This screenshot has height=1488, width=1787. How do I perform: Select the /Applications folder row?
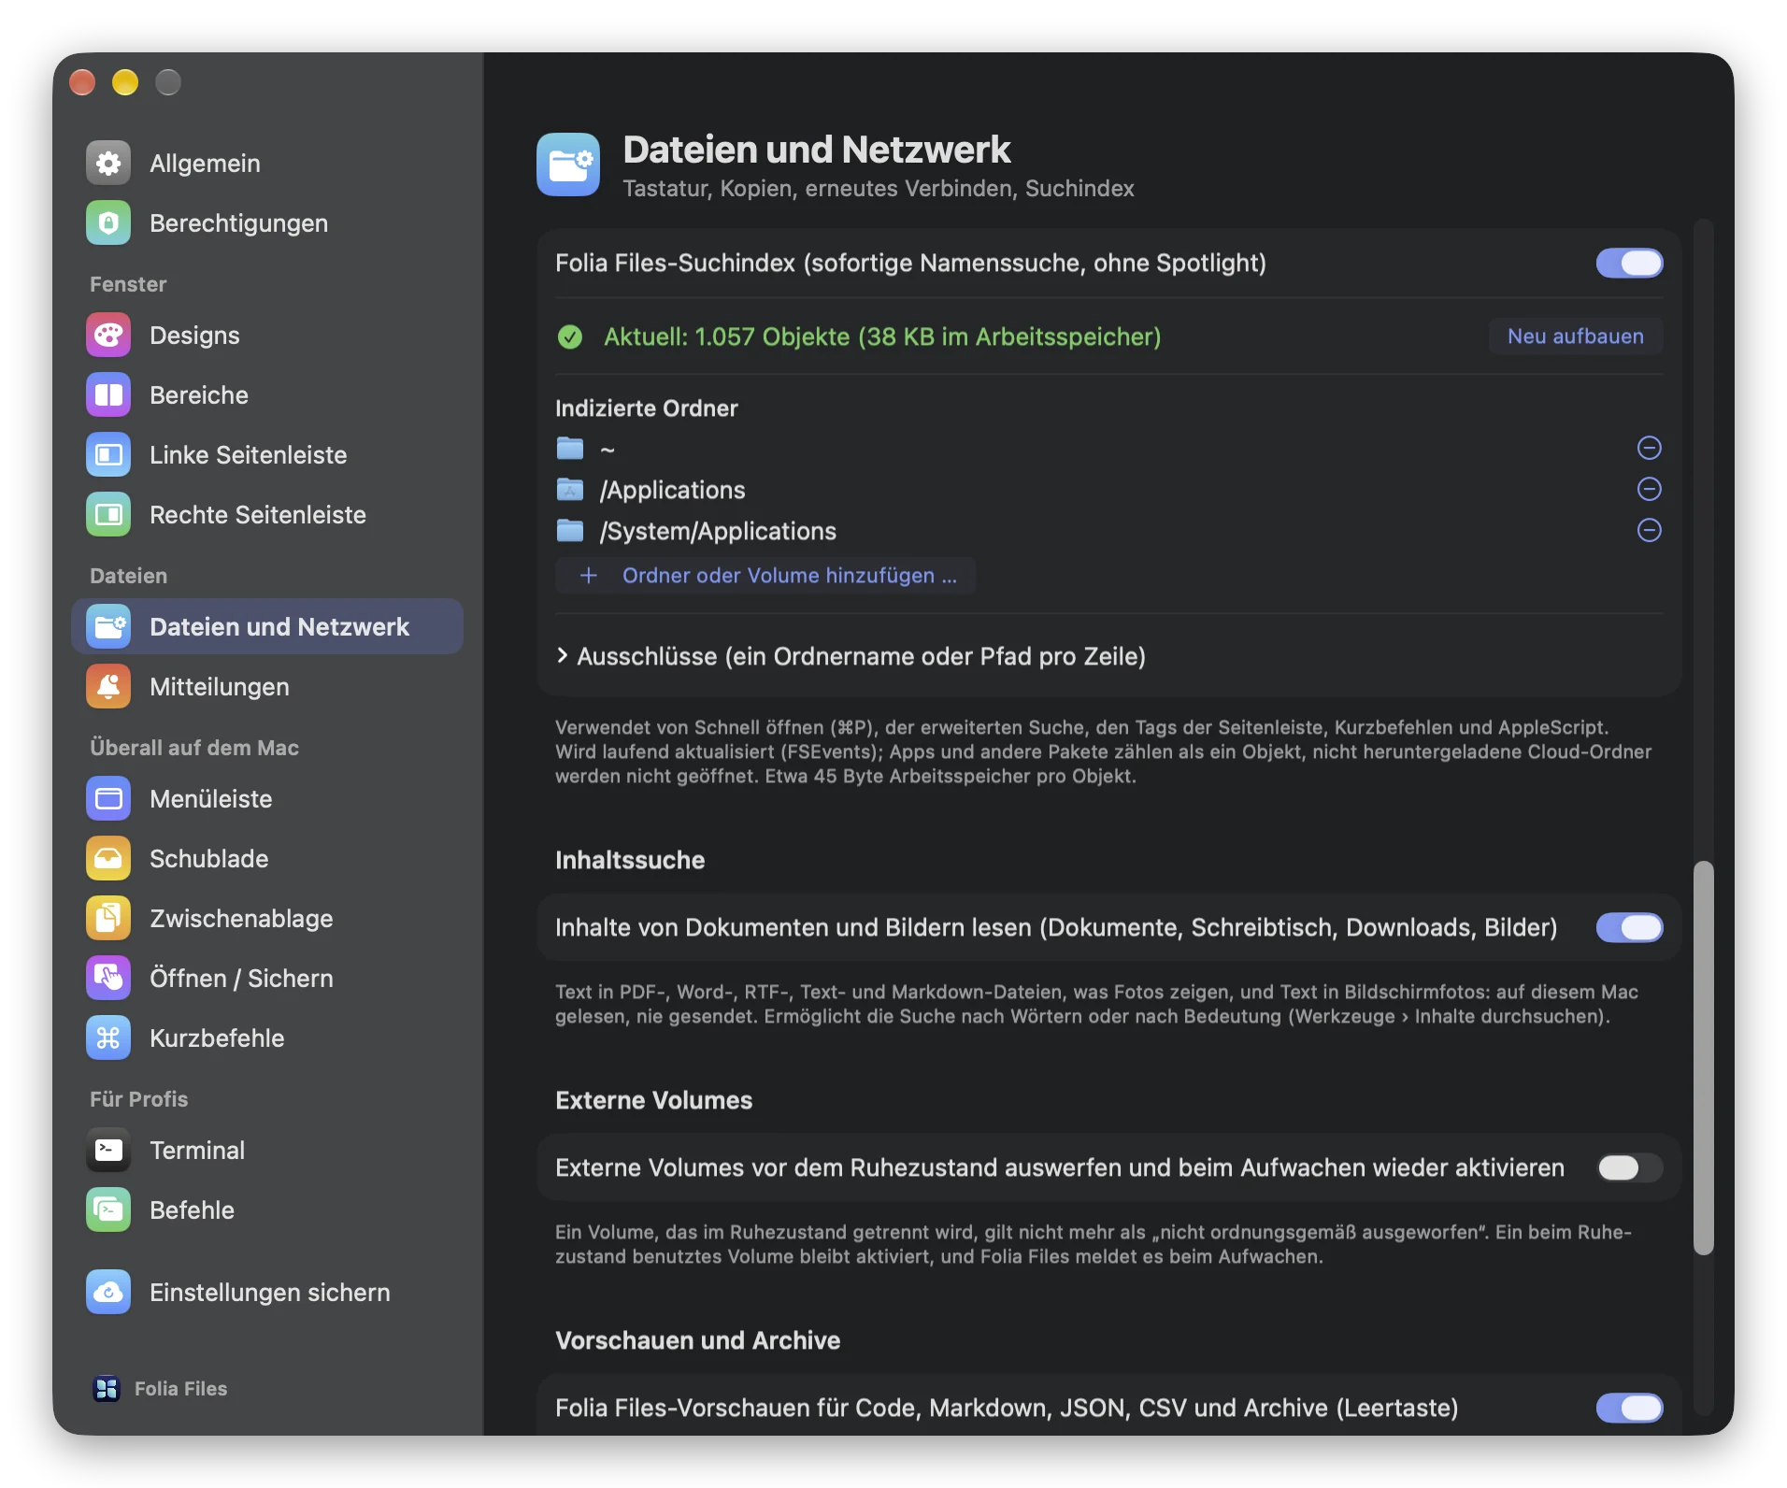coord(1109,489)
